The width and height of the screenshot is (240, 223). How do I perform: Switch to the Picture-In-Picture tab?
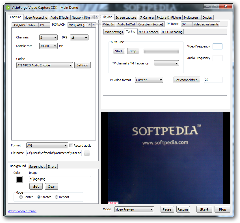pyautogui.click(x=169, y=18)
